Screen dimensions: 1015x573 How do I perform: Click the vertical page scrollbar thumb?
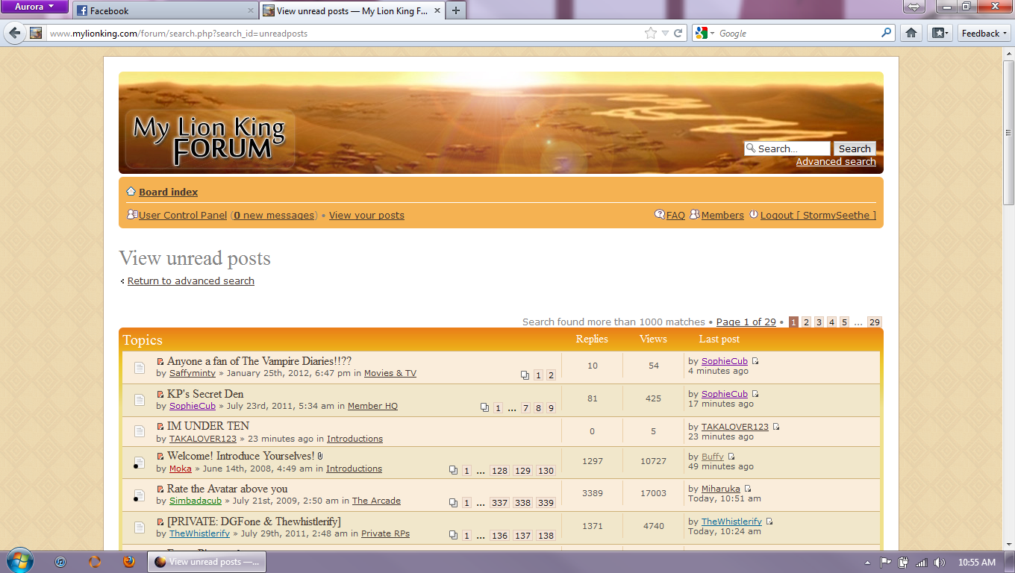(1008, 134)
